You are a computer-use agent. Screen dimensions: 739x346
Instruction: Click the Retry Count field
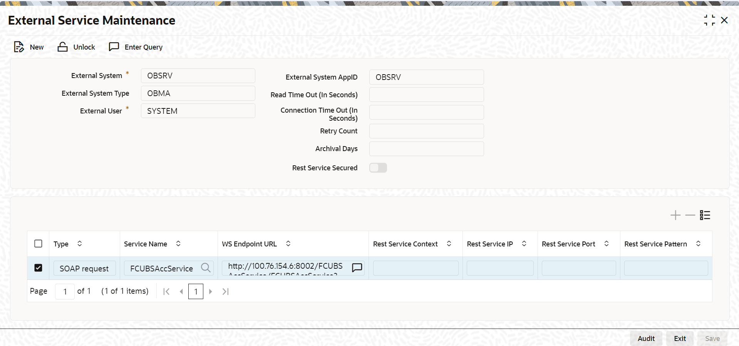coord(426,131)
